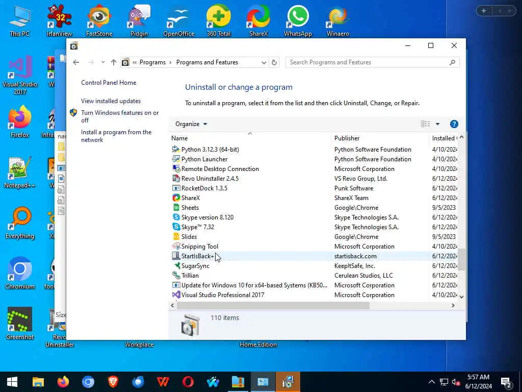The height and width of the screenshot is (392, 522).
Task: Click Programs and Features breadcrumb
Action: pos(207,62)
